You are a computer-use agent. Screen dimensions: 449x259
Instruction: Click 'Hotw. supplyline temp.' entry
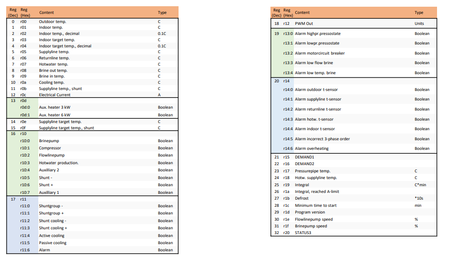316,178
